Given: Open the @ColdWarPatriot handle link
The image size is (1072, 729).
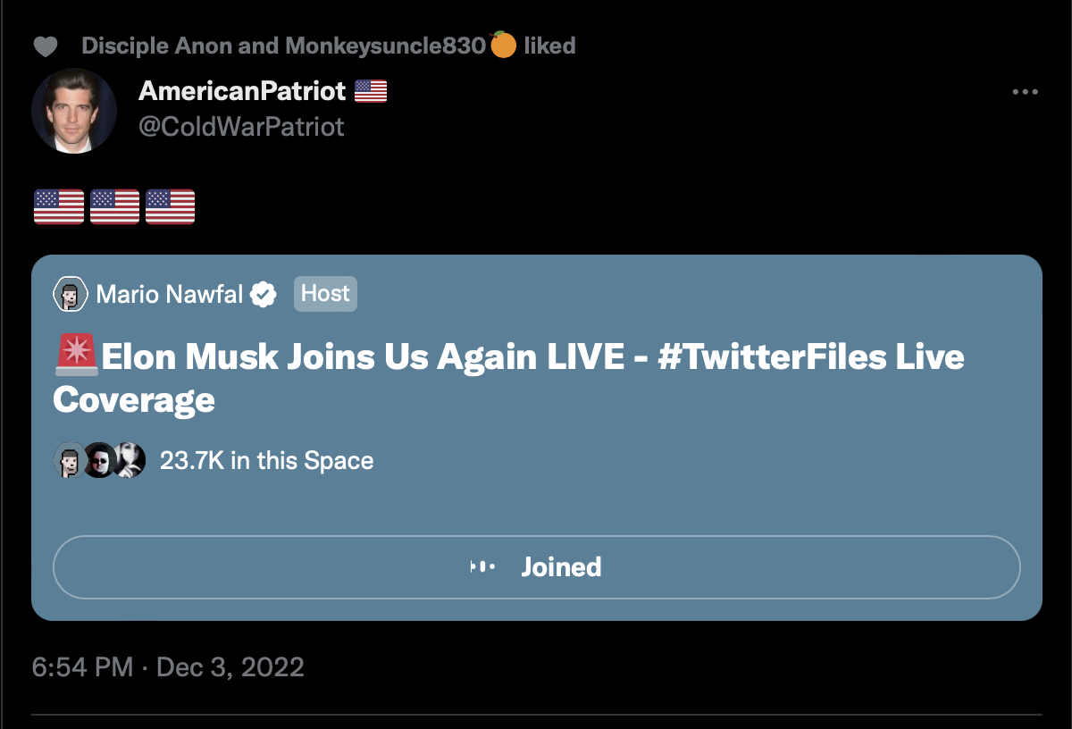Looking at the screenshot, I should pyautogui.click(x=241, y=127).
